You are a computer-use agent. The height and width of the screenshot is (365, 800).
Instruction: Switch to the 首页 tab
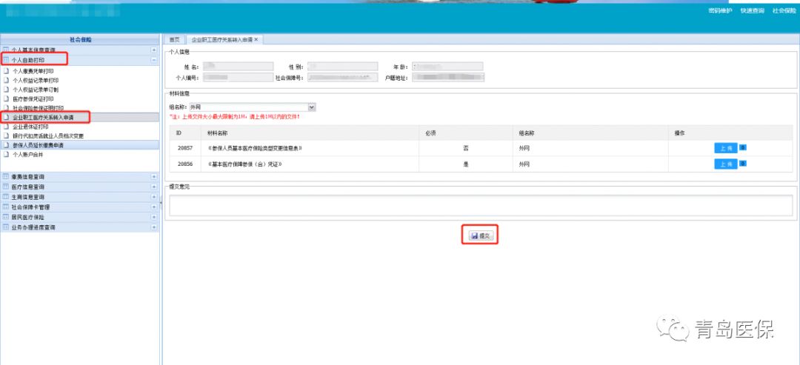point(175,39)
